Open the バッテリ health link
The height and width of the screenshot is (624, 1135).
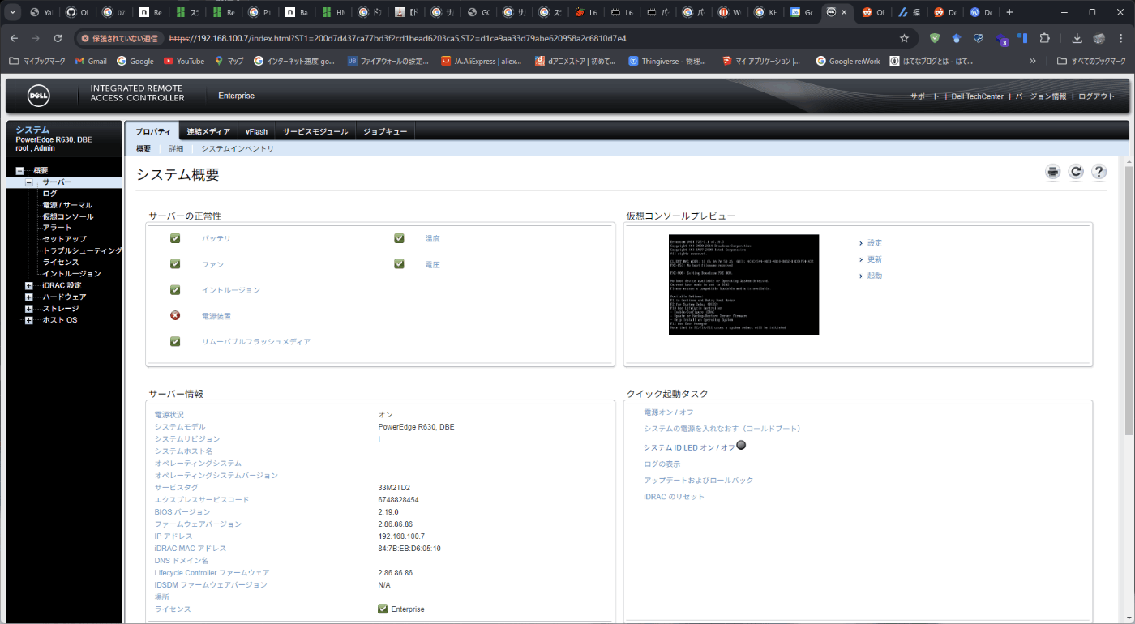[x=216, y=239]
